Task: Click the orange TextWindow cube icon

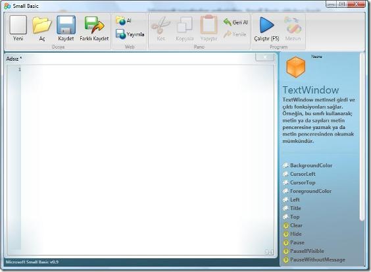Action: [x=295, y=67]
